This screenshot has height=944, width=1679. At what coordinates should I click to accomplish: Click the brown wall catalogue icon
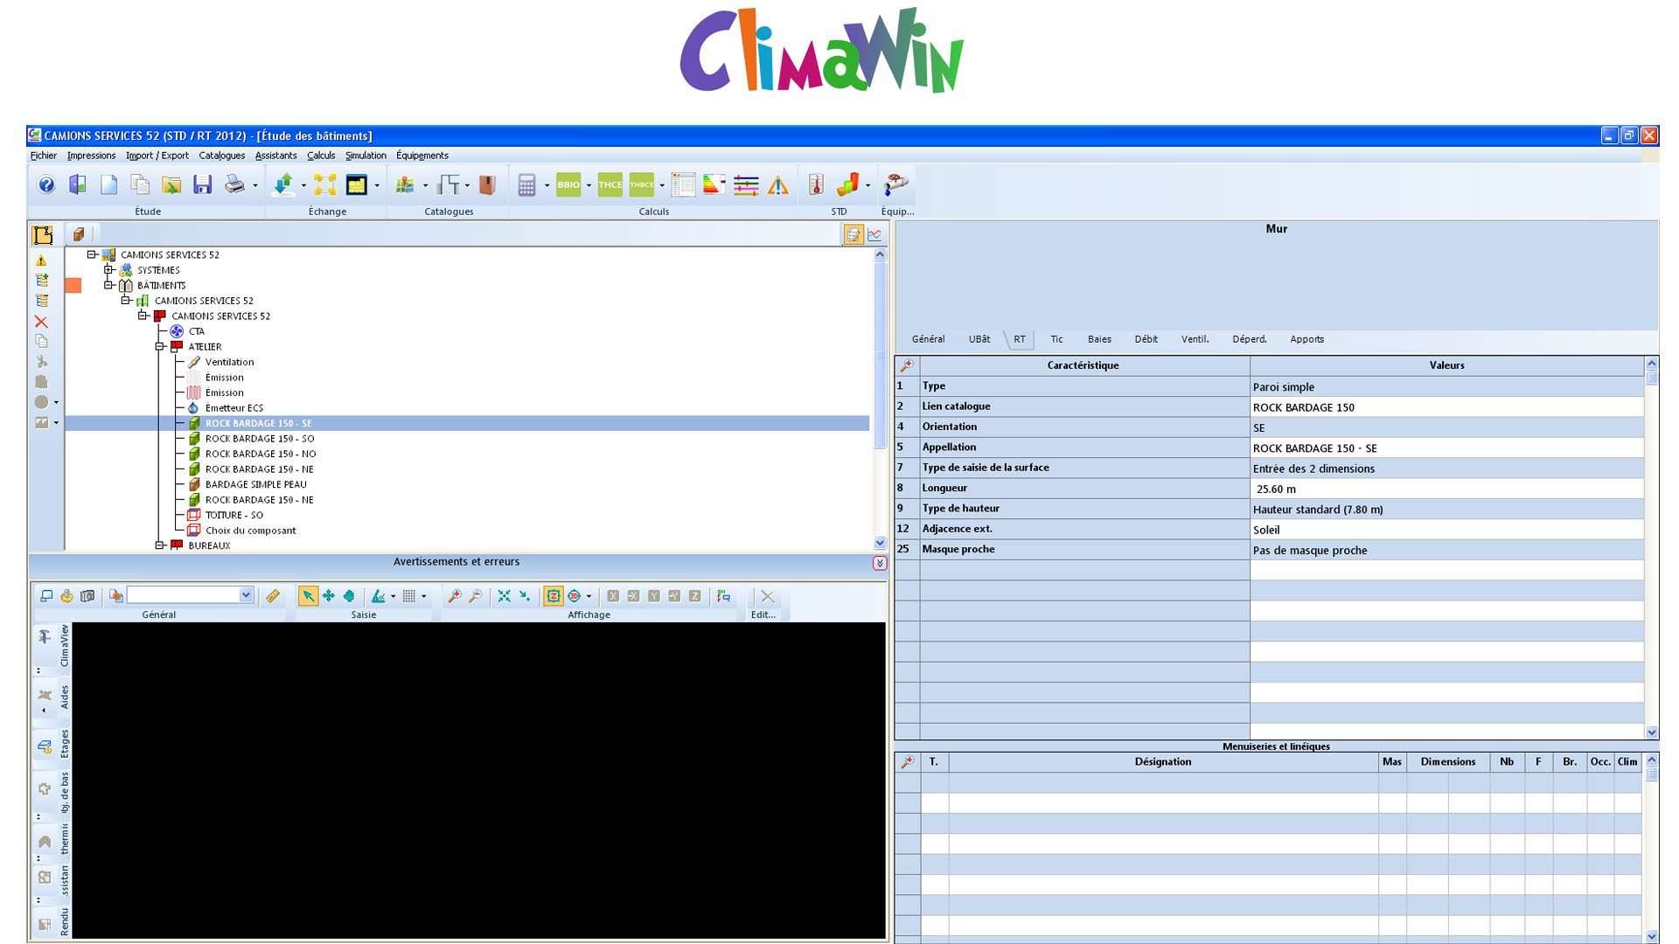[x=488, y=184]
